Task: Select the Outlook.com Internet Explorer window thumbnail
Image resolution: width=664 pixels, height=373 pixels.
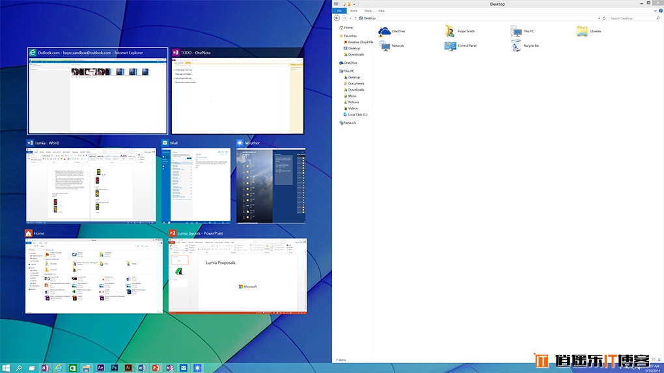Action: [98, 91]
